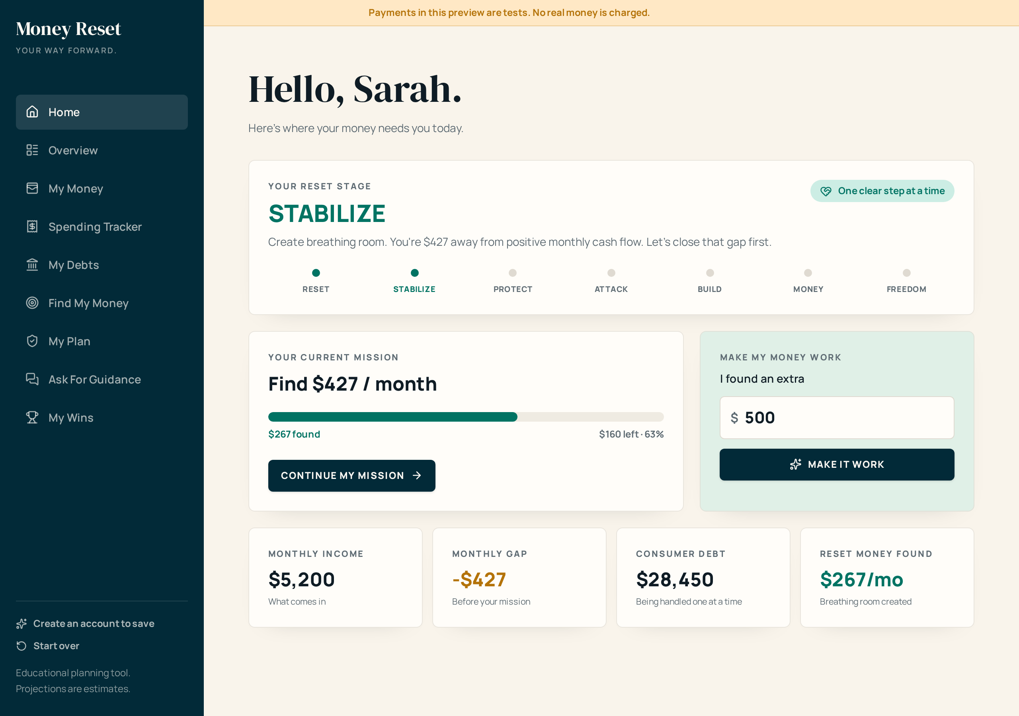Click the My Wins trophy icon
The image size is (1019, 716).
(32, 417)
